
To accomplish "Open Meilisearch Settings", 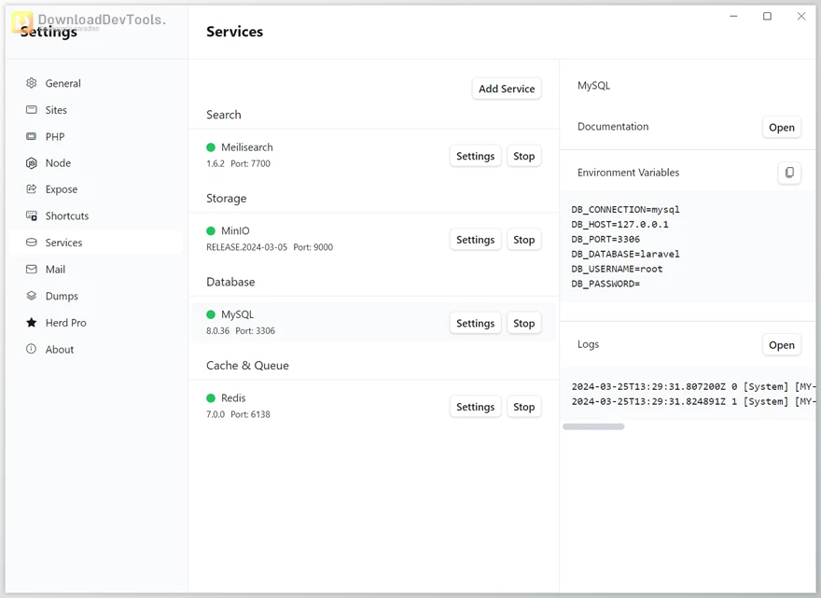I will click(475, 156).
